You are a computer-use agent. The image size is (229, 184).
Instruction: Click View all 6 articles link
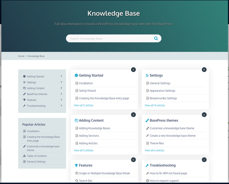154,150
